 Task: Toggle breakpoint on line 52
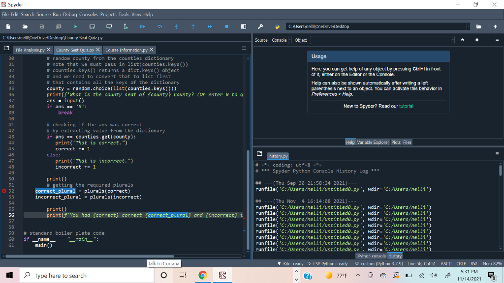4,191
